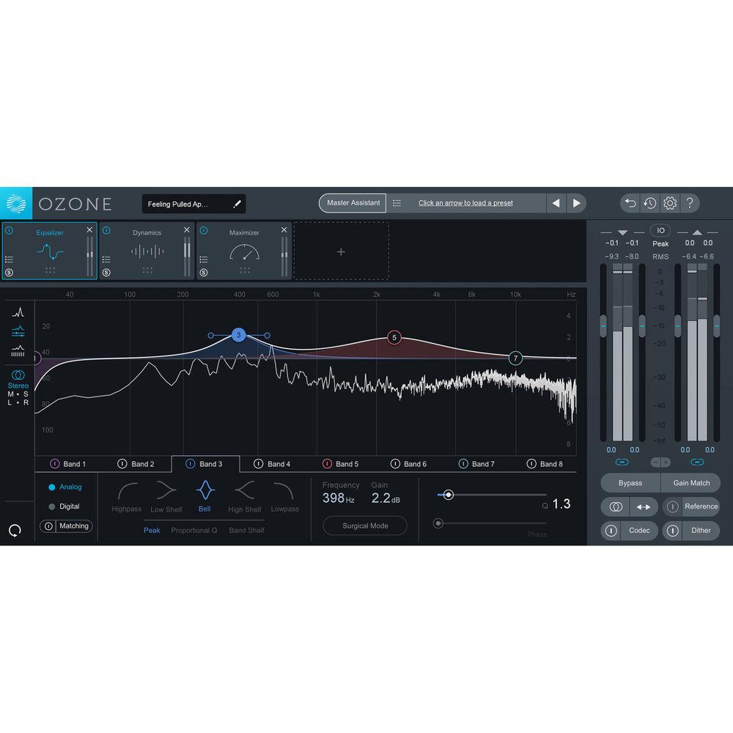Enable Surgical Mode
This screenshot has width=733, height=733.
pyautogui.click(x=364, y=526)
